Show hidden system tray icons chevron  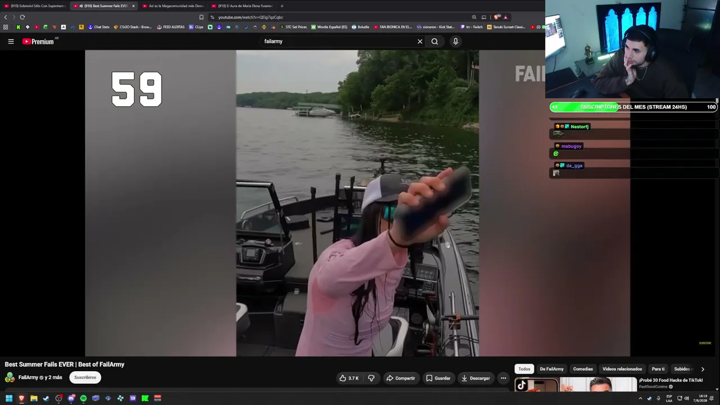[x=640, y=398]
